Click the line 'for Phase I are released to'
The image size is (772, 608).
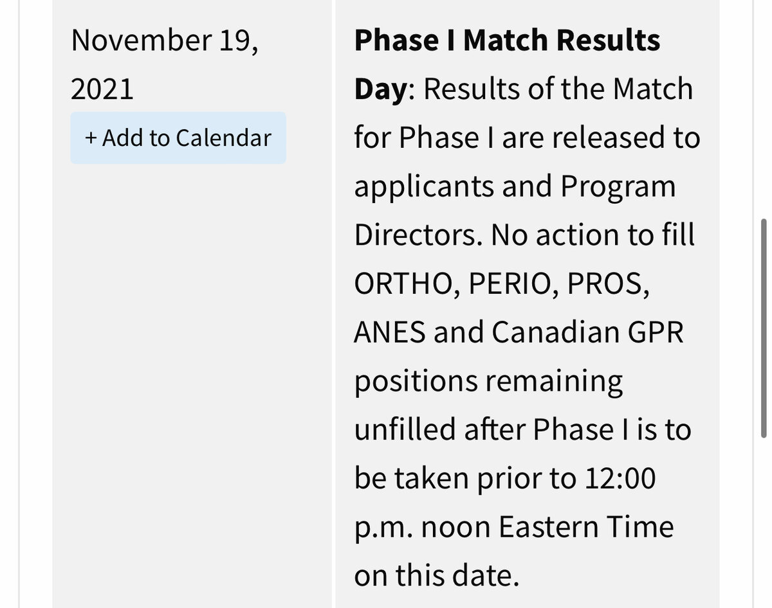pyautogui.click(x=527, y=138)
